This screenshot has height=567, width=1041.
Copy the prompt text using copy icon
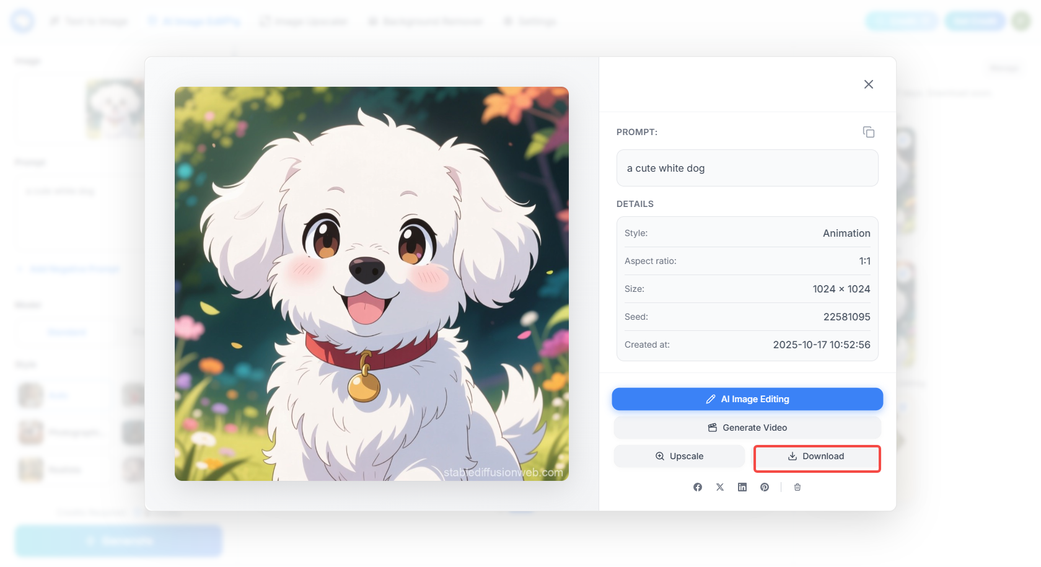[x=868, y=131]
